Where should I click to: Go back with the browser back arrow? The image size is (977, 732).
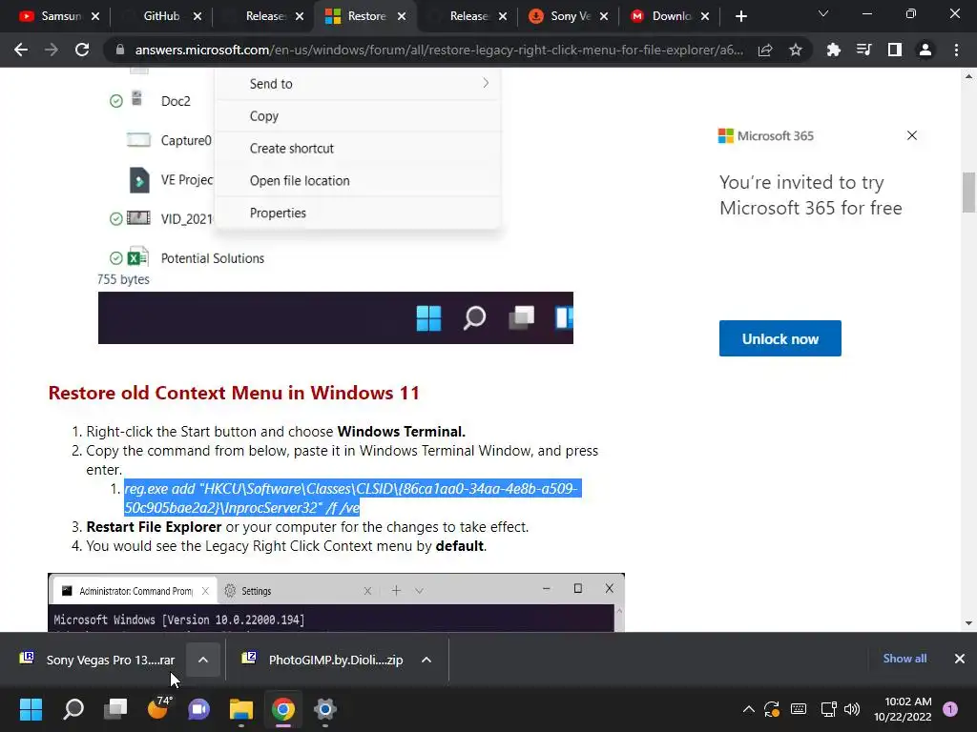click(x=21, y=50)
